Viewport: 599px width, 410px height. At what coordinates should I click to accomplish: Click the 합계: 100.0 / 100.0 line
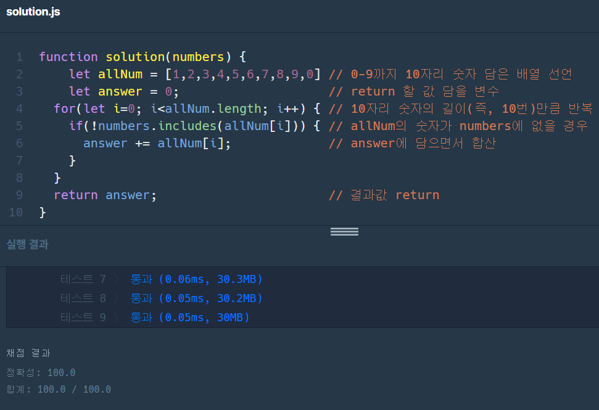[59, 390]
